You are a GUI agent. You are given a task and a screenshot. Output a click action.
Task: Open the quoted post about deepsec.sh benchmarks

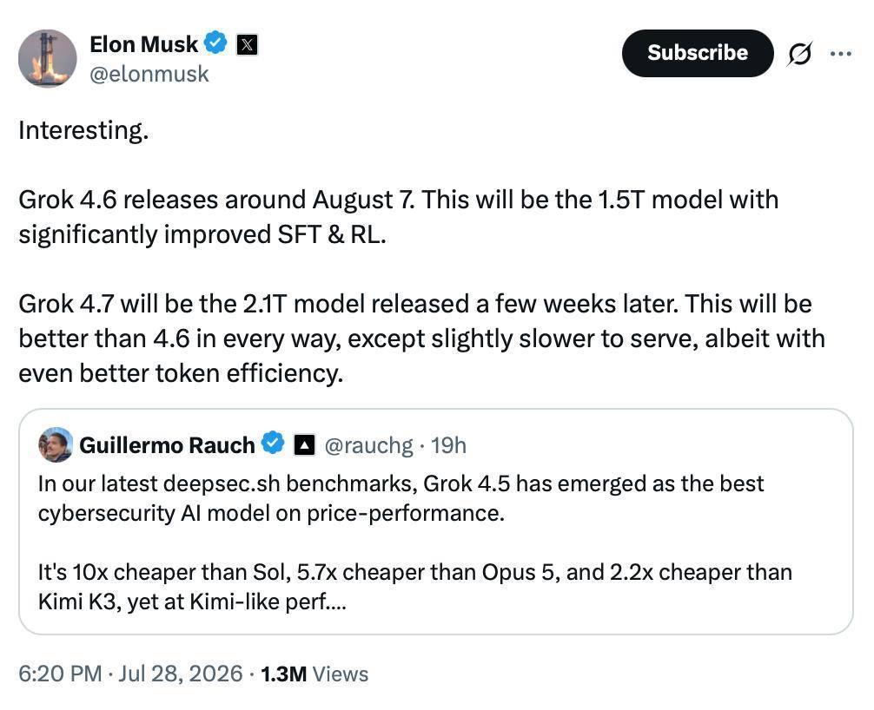pyautogui.click(x=436, y=522)
